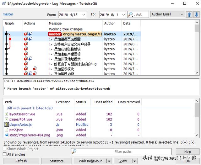Click deleted action icon on 添加鉴权模块 row
Viewport: 201px width, 165px height.
click(35, 69)
